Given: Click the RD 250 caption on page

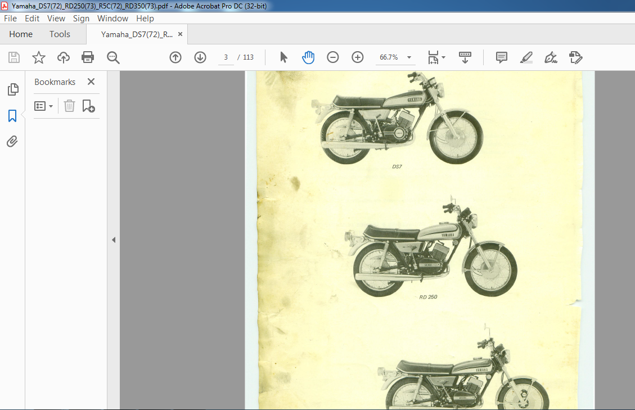Looking at the screenshot, I should pyautogui.click(x=429, y=297).
